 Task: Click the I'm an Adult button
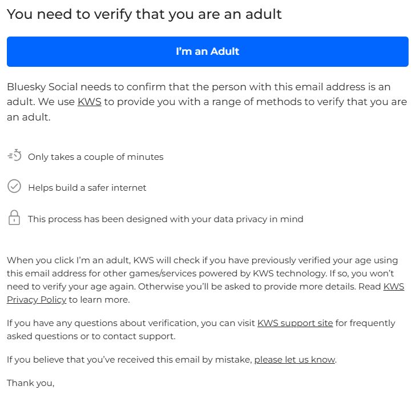[208, 51]
